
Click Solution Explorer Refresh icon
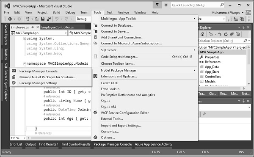(226, 34)
